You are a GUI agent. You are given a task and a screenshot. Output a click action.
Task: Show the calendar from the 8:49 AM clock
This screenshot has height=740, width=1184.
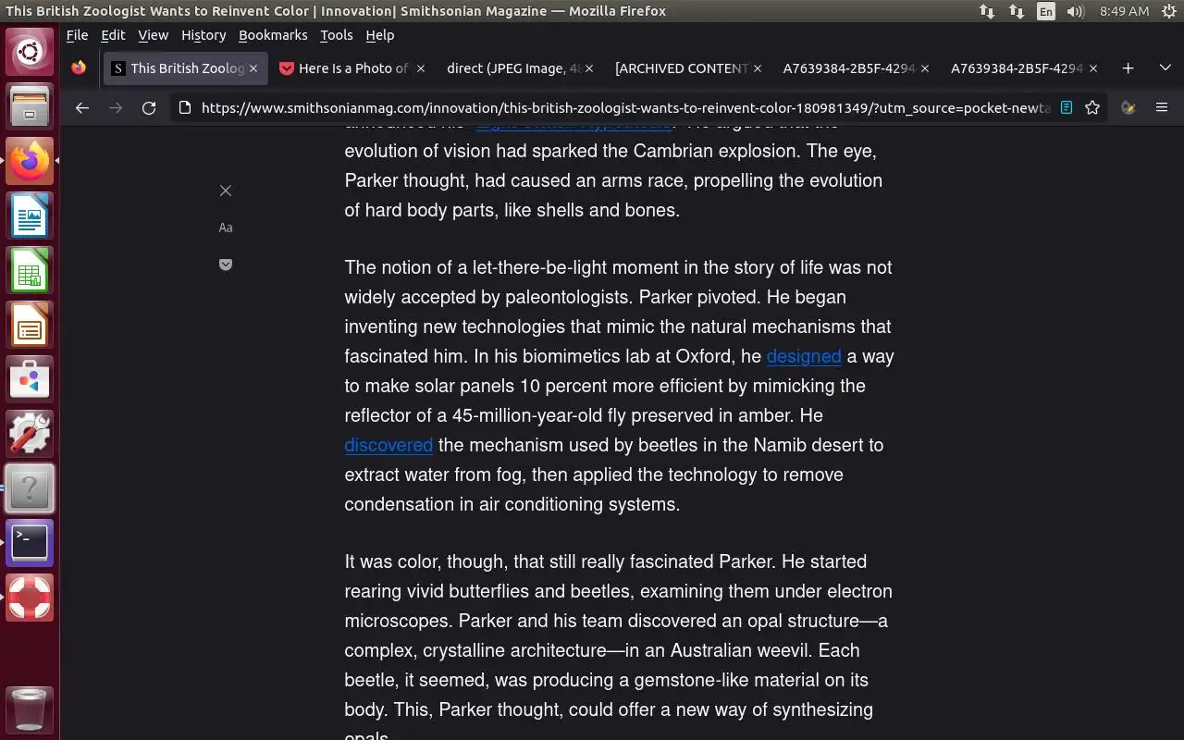(x=1124, y=11)
